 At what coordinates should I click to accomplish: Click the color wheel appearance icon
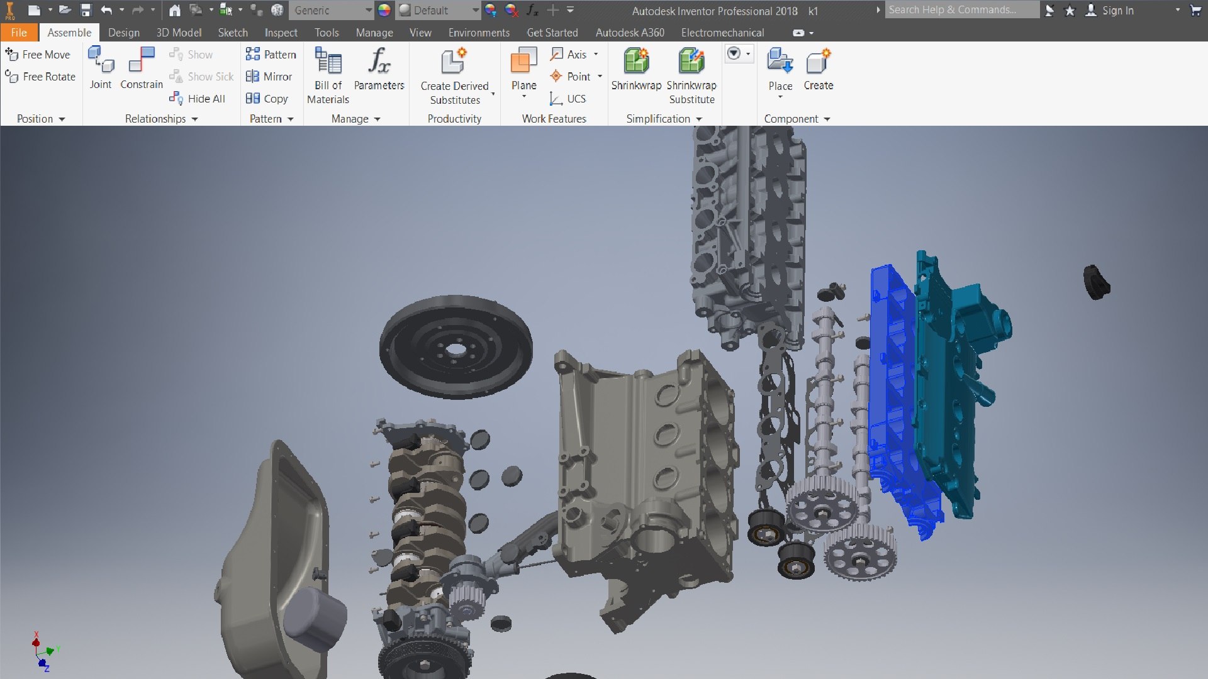coord(384,10)
